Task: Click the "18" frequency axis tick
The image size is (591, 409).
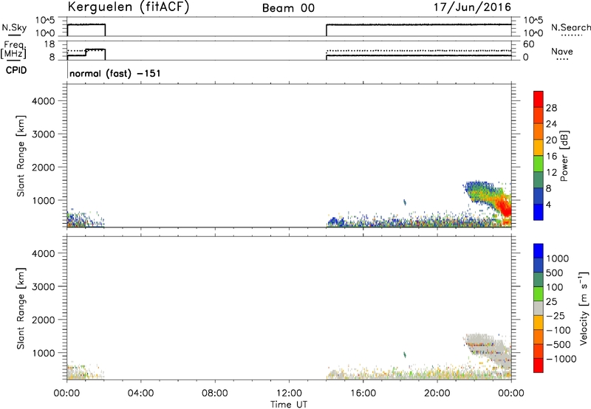Action: [x=49, y=44]
